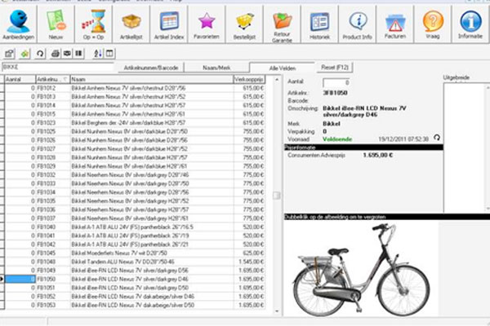Open the Op = Op hourglass section
This screenshot has width=490, height=326.
(x=95, y=23)
